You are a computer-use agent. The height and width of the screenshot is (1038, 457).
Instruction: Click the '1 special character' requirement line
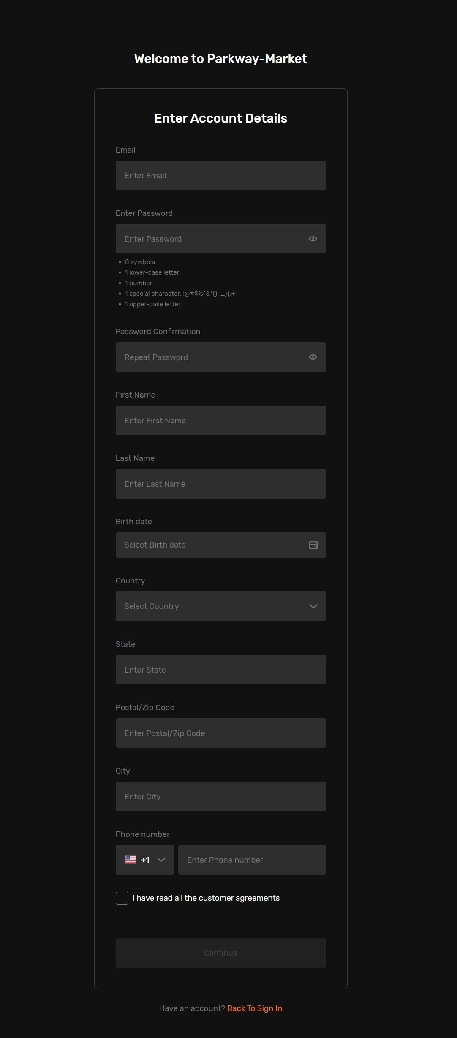(x=180, y=294)
